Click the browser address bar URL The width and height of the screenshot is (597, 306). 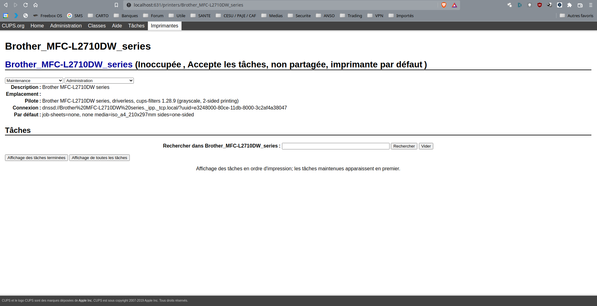pyautogui.click(x=188, y=5)
